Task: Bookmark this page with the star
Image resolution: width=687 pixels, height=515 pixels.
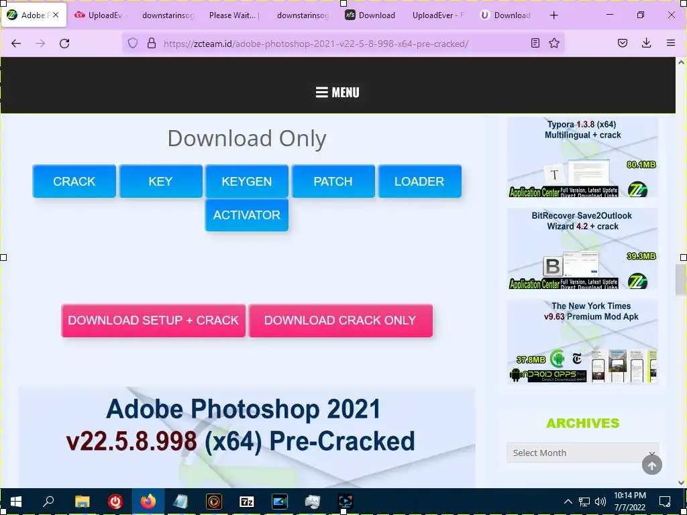Action: coord(554,43)
